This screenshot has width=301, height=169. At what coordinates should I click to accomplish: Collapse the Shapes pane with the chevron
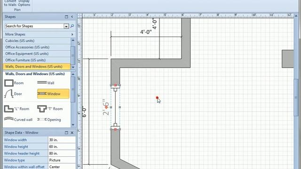(x=72, y=17)
